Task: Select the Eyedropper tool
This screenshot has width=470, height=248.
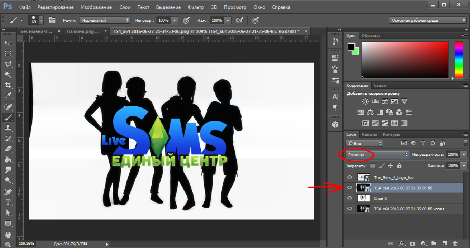Action: coord(8,96)
